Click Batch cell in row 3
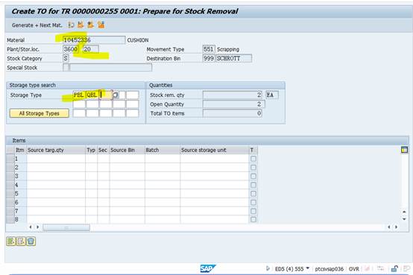This screenshot has width=413, height=275. coord(163,176)
